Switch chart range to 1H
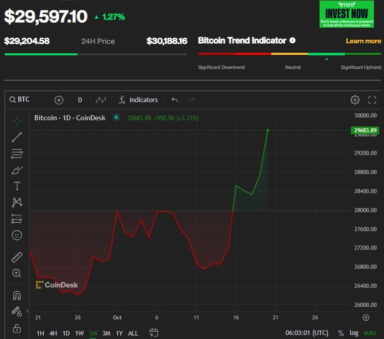Viewport: 384px width, 339px height. pos(40,333)
